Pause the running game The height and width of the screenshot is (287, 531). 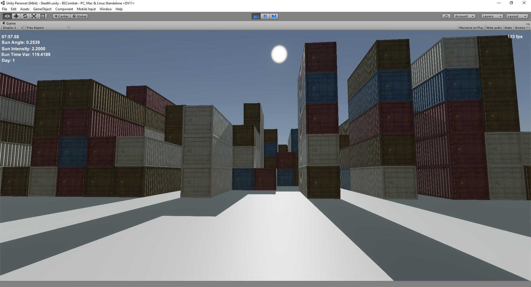pyautogui.click(x=265, y=16)
